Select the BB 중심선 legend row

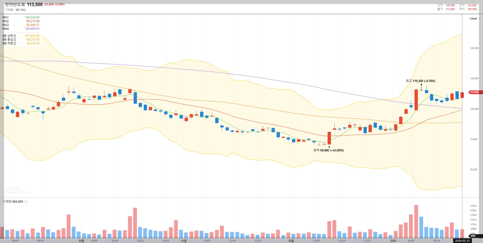coord(21,40)
